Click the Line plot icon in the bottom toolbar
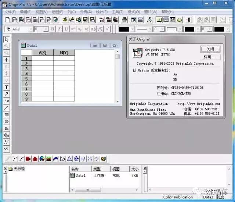This screenshot has width=235, height=202. point(8,159)
